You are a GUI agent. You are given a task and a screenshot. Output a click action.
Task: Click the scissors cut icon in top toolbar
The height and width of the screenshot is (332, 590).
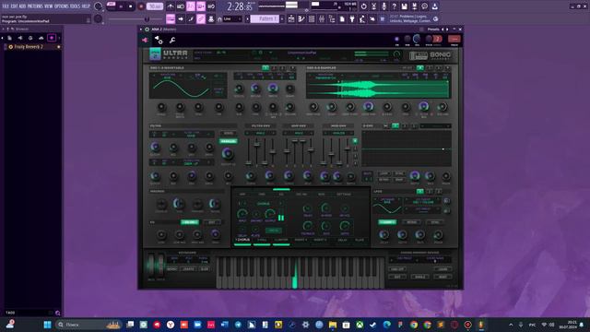(x=373, y=6)
